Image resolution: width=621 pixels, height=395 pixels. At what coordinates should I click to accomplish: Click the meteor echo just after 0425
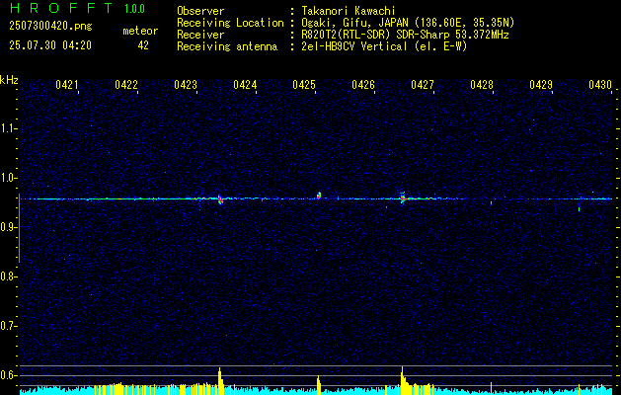tap(319, 196)
